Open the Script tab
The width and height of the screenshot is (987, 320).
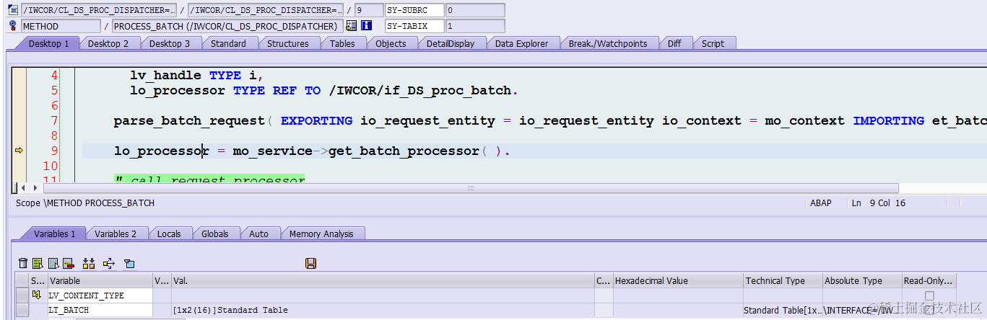713,43
